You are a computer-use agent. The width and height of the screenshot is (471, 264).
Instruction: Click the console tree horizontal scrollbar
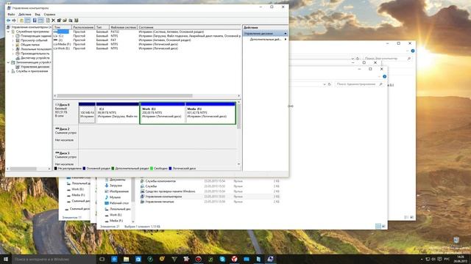23,169
